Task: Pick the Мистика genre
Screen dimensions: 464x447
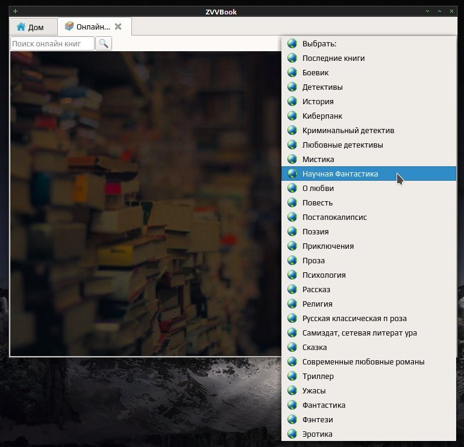Action: 369,159
